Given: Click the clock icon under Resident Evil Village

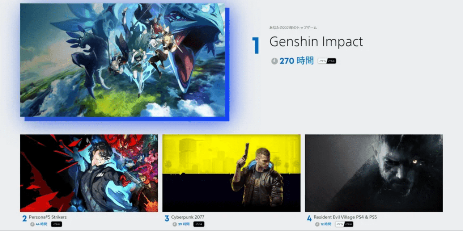Looking at the screenshot, I should (317, 224).
